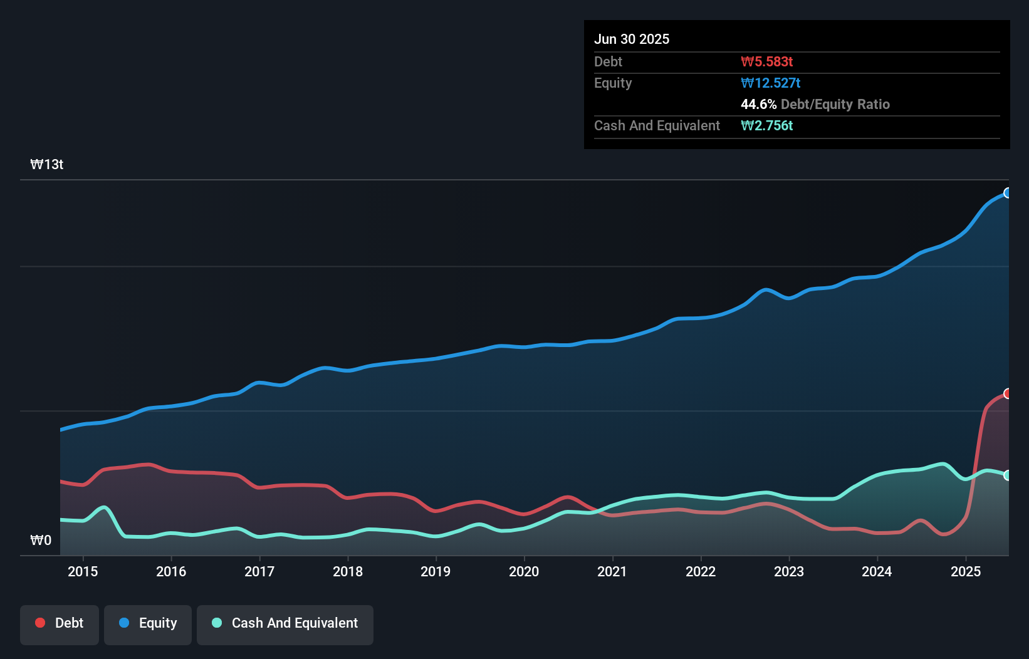
Task: Click the blue Equity legend dot
Action: 124,623
